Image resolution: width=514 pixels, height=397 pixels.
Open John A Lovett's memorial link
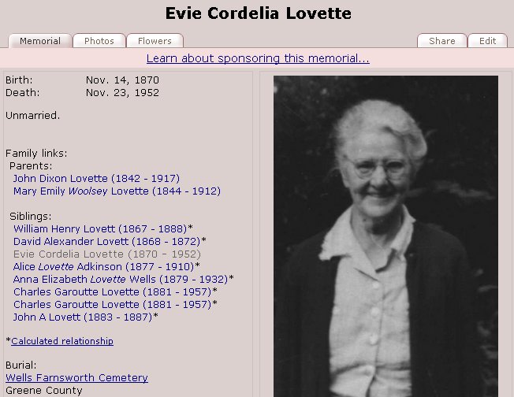(82, 317)
